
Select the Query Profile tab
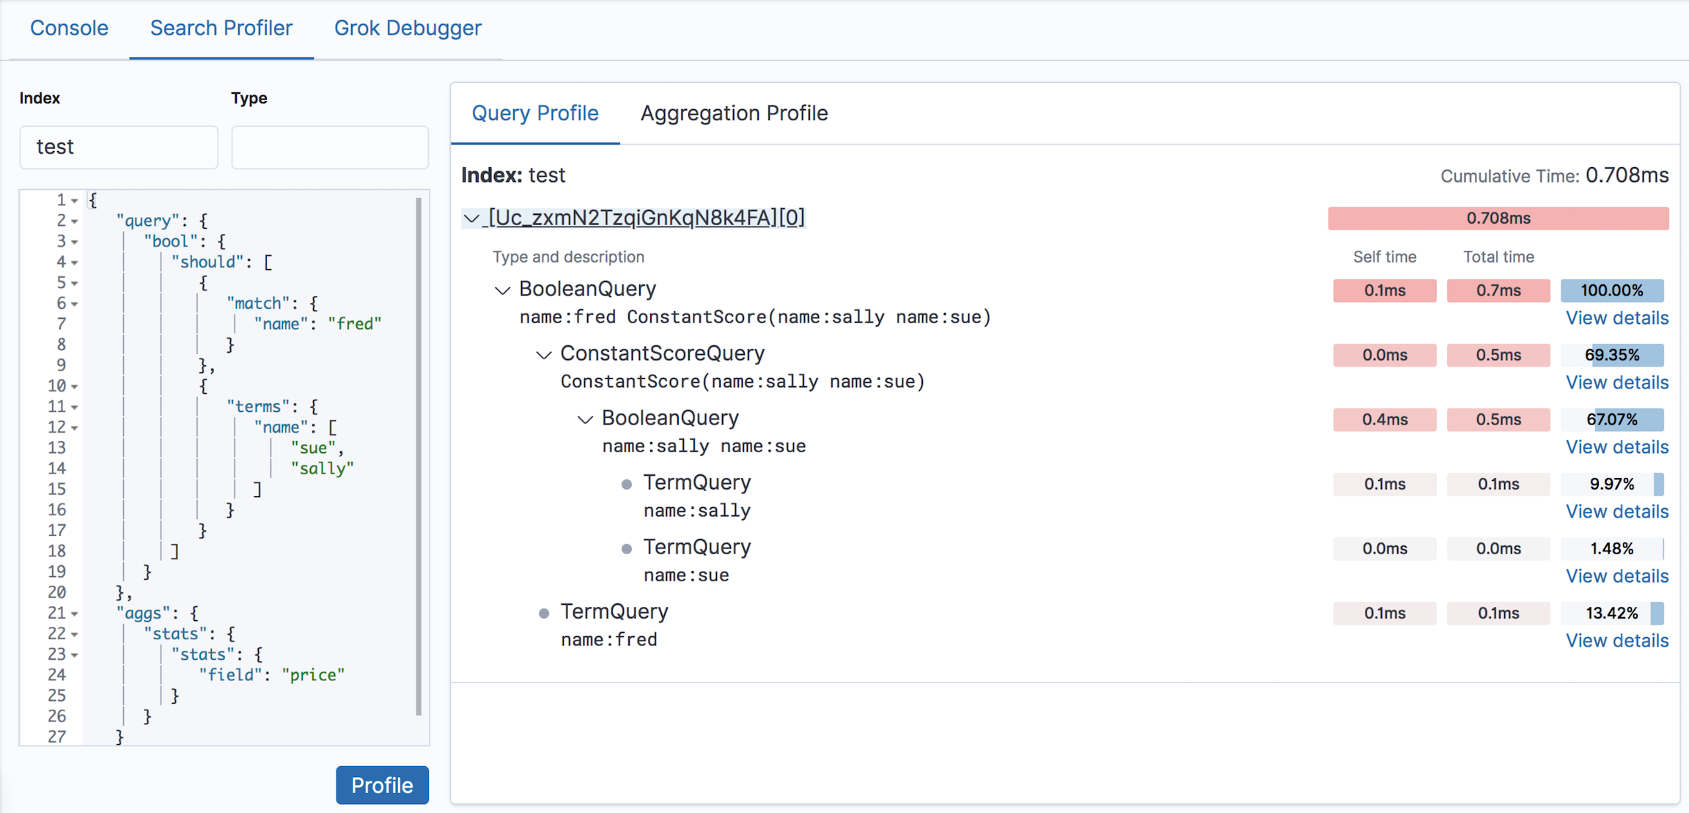point(535,113)
